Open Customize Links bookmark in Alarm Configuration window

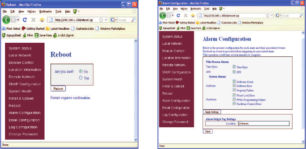[227, 23]
